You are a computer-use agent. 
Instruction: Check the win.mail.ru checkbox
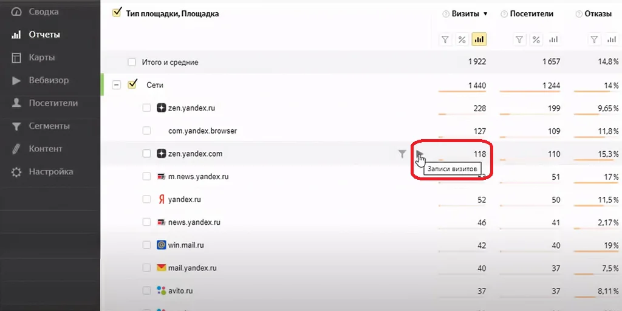pos(147,245)
